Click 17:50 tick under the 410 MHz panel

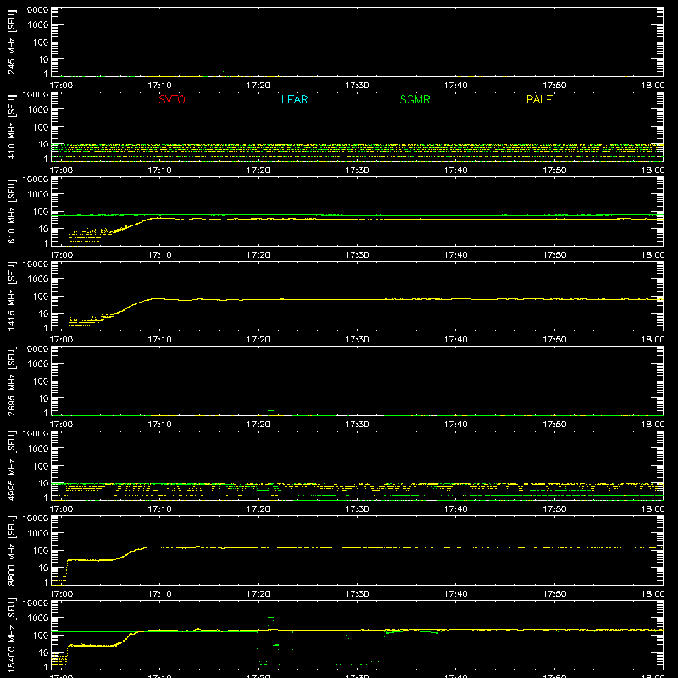pyautogui.click(x=554, y=170)
